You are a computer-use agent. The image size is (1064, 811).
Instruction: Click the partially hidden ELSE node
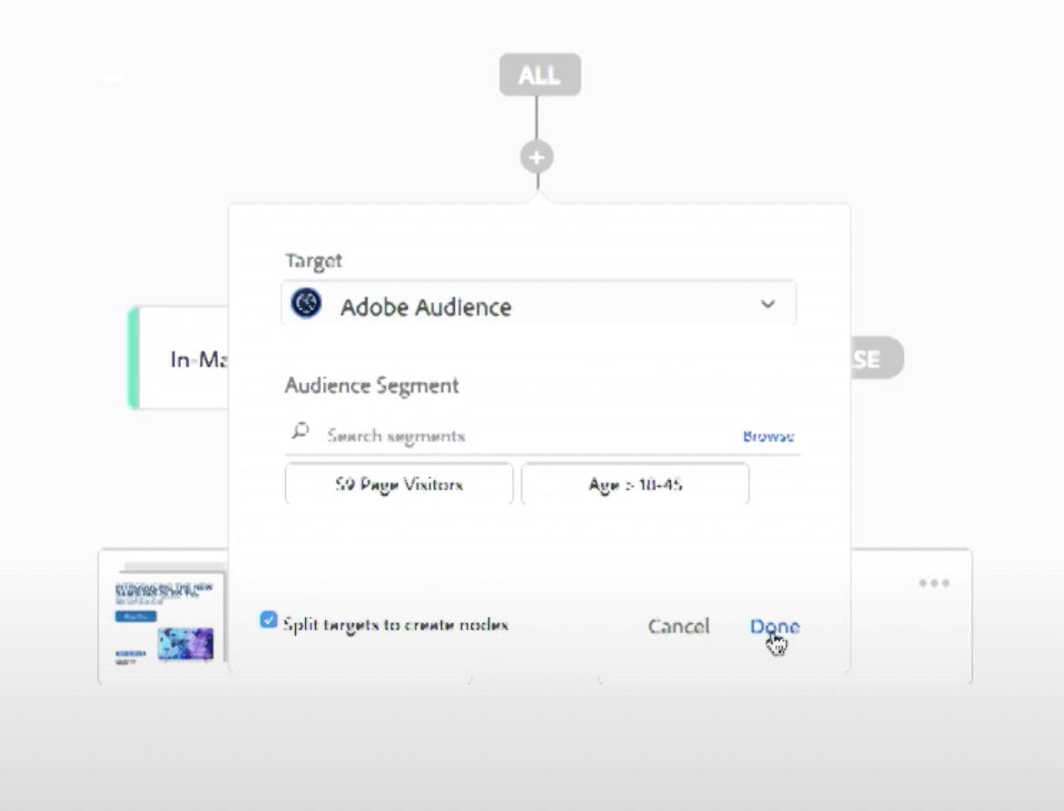[877, 358]
